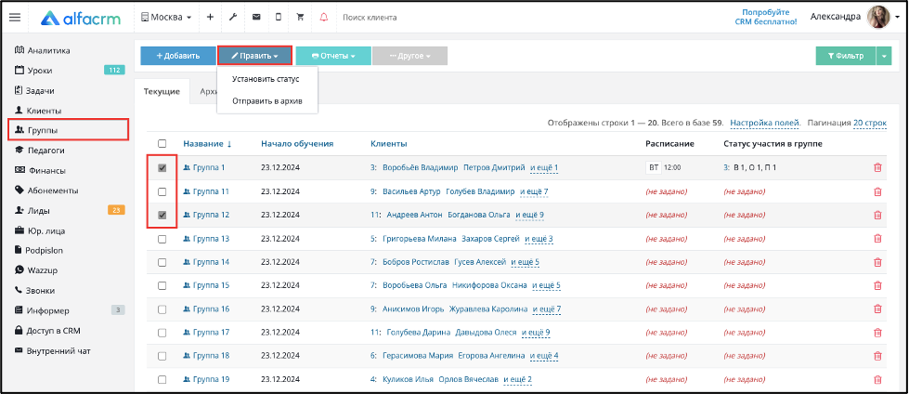
Task: Click the Добавить button
Action: (x=178, y=56)
